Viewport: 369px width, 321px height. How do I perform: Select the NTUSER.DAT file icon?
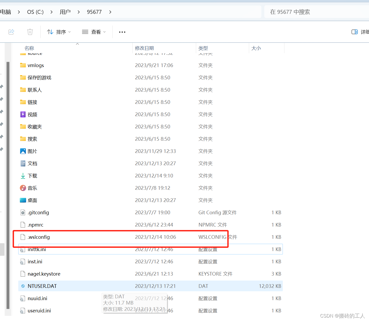pyautogui.click(x=23, y=286)
